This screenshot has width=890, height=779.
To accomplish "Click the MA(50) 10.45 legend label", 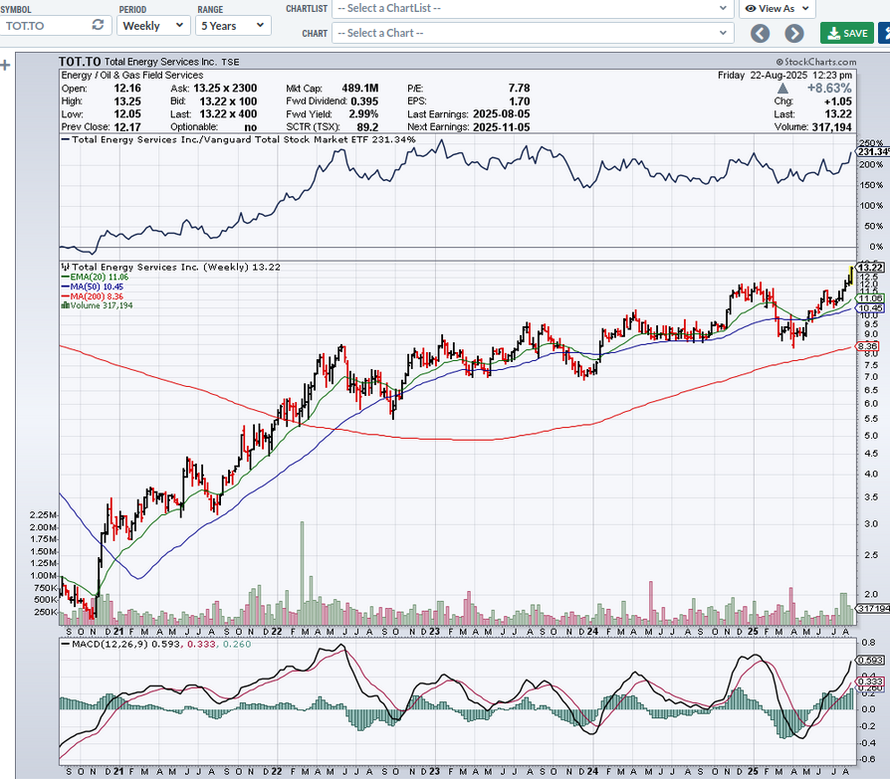I will pos(98,288).
